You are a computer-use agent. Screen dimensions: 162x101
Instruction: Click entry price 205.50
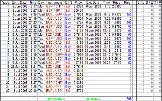point(78,11)
